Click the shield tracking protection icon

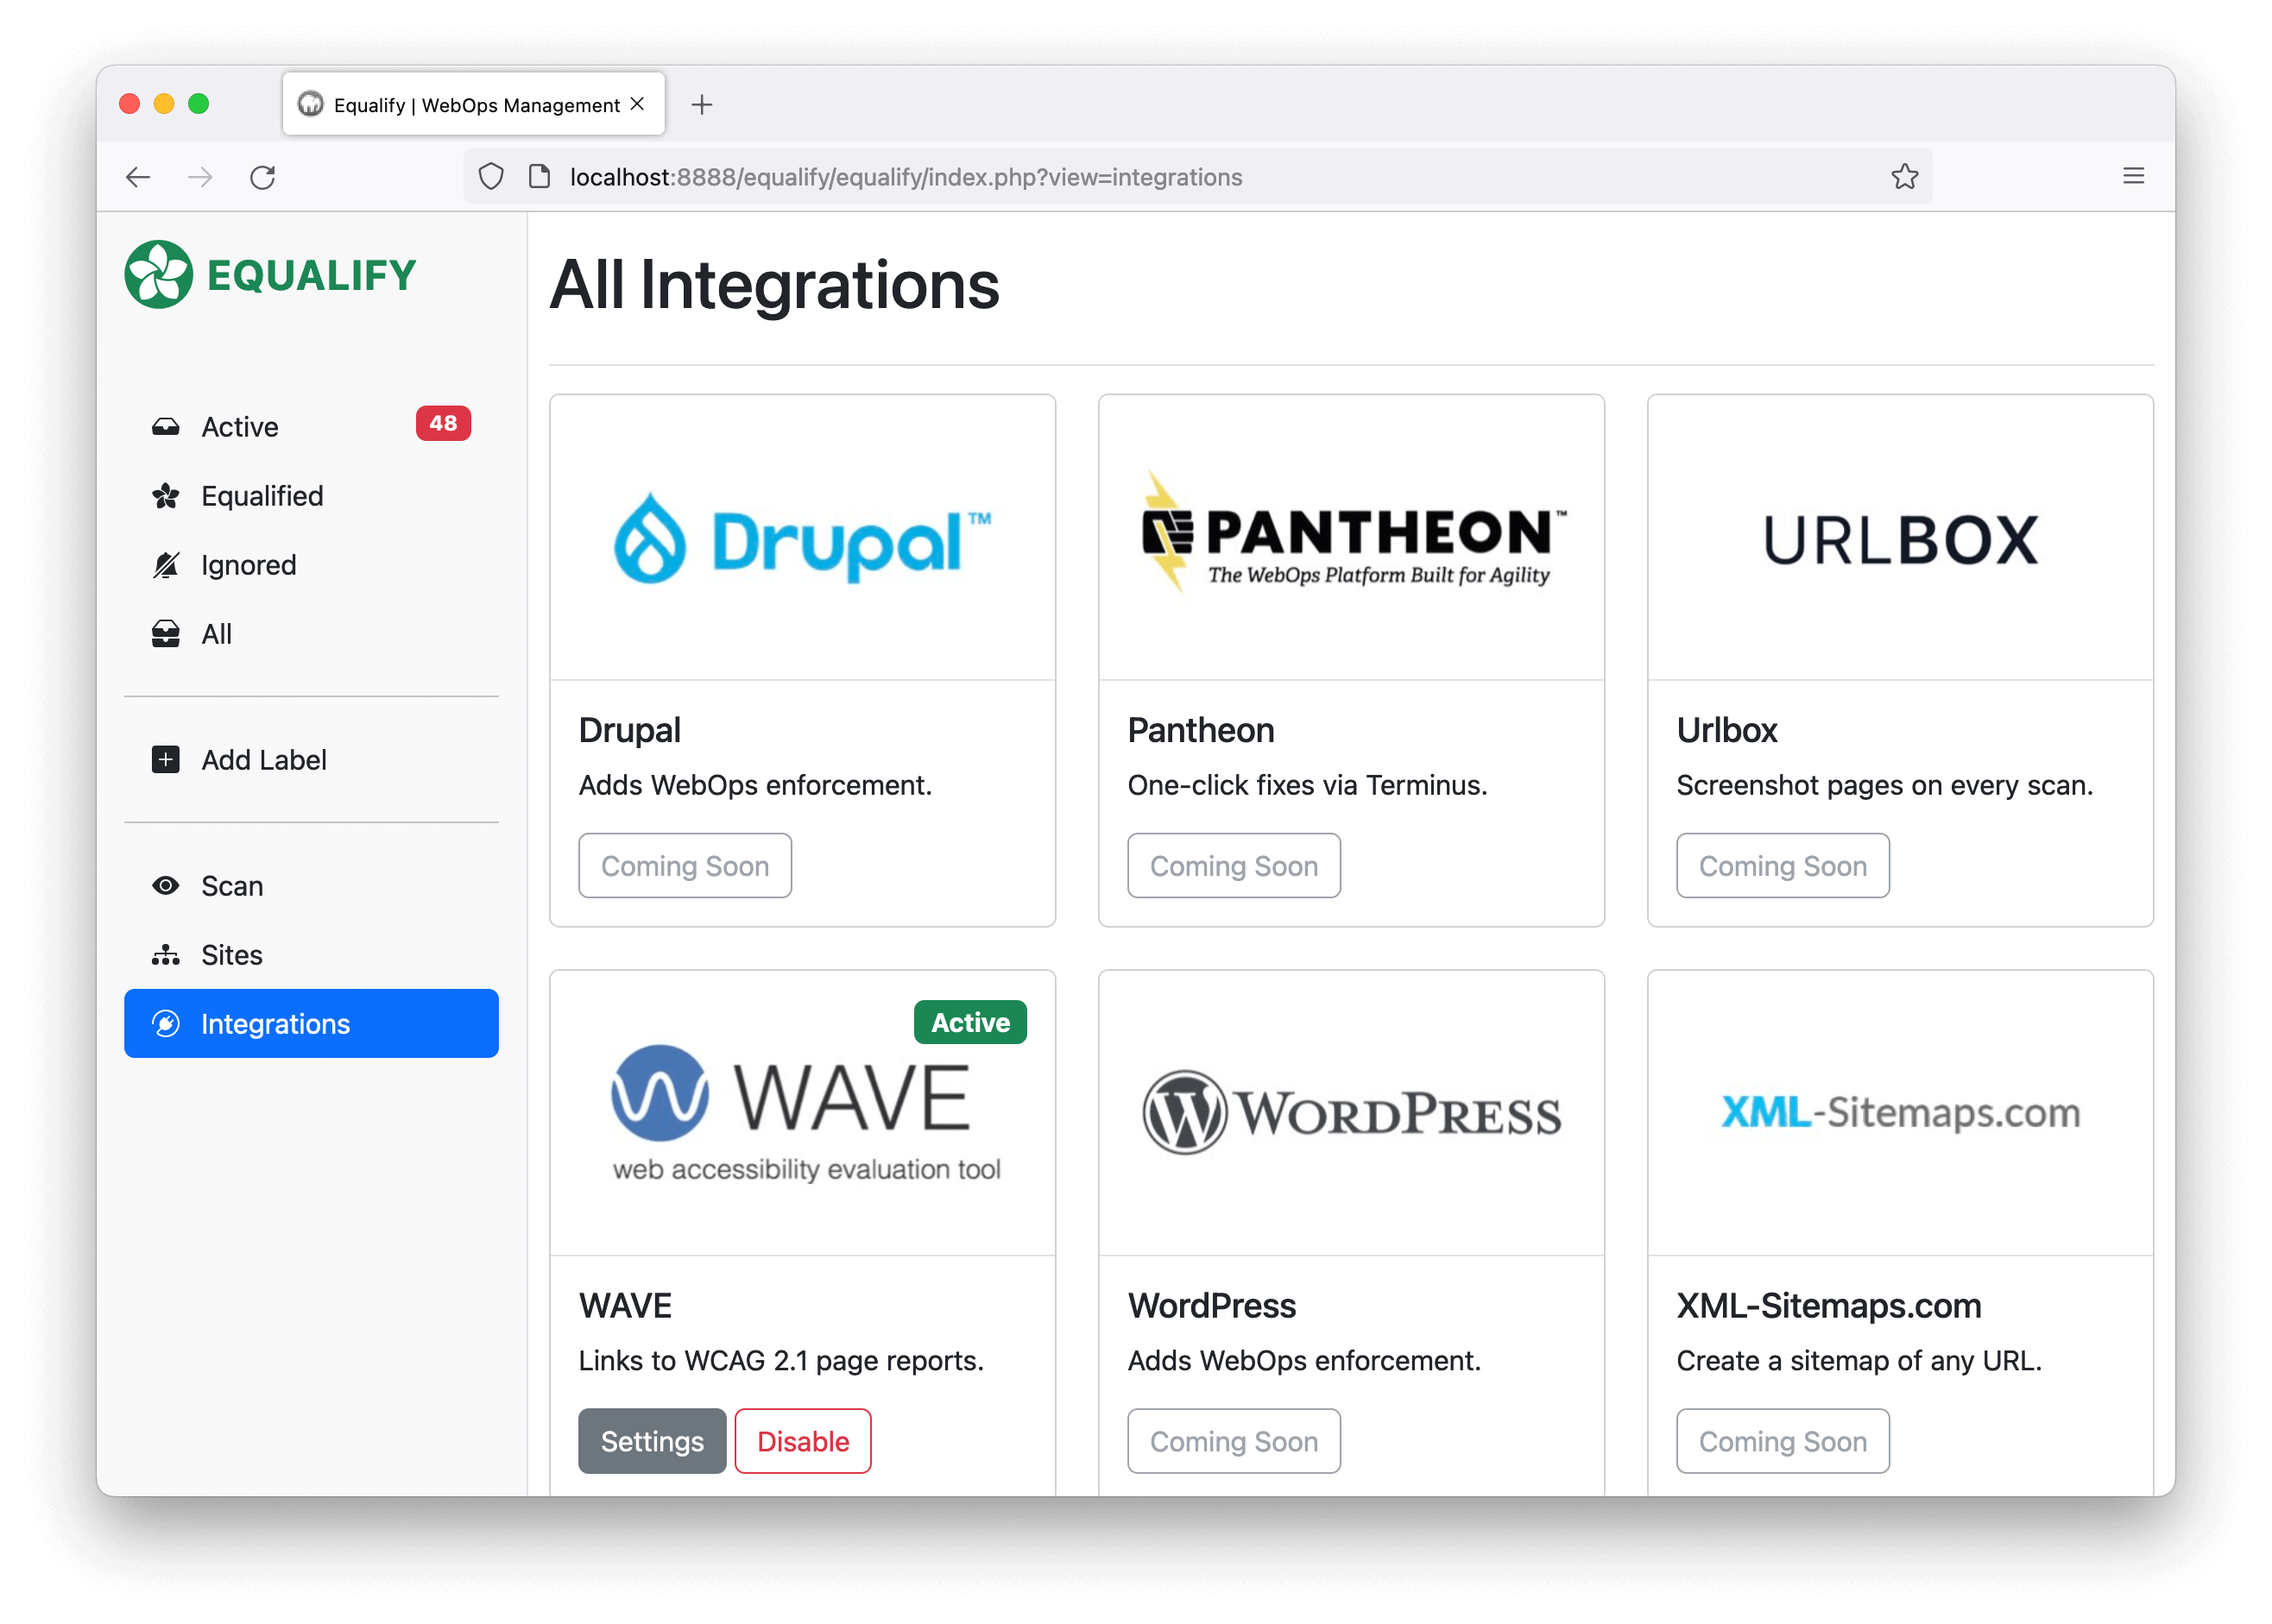pyautogui.click(x=490, y=177)
